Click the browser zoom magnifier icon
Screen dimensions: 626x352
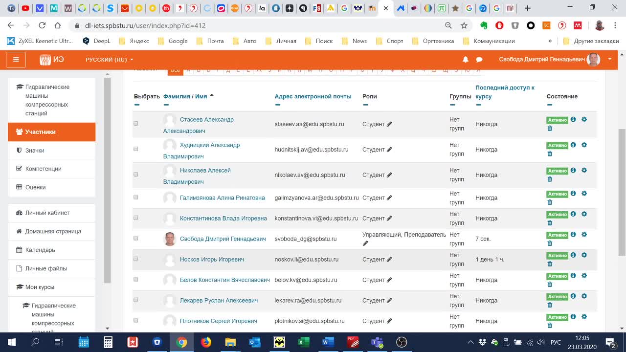pyautogui.click(x=448, y=25)
